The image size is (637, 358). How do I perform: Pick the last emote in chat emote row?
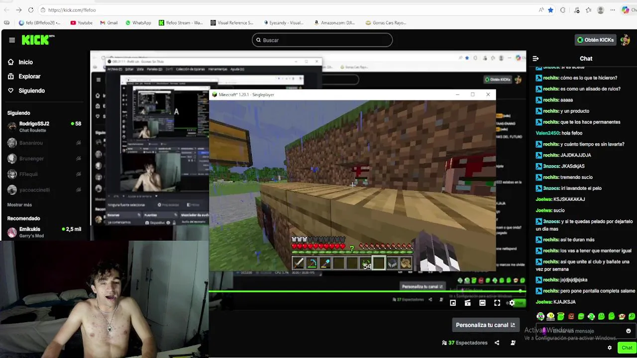[x=632, y=316]
